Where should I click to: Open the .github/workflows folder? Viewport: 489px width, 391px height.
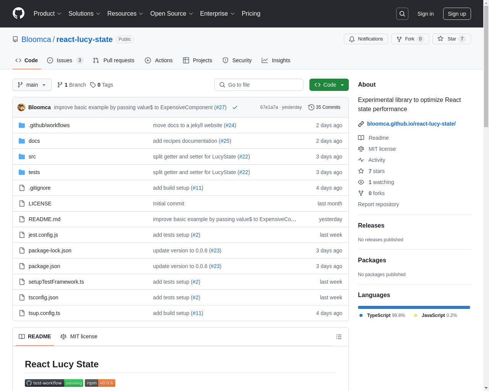click(x=49, y=125)
